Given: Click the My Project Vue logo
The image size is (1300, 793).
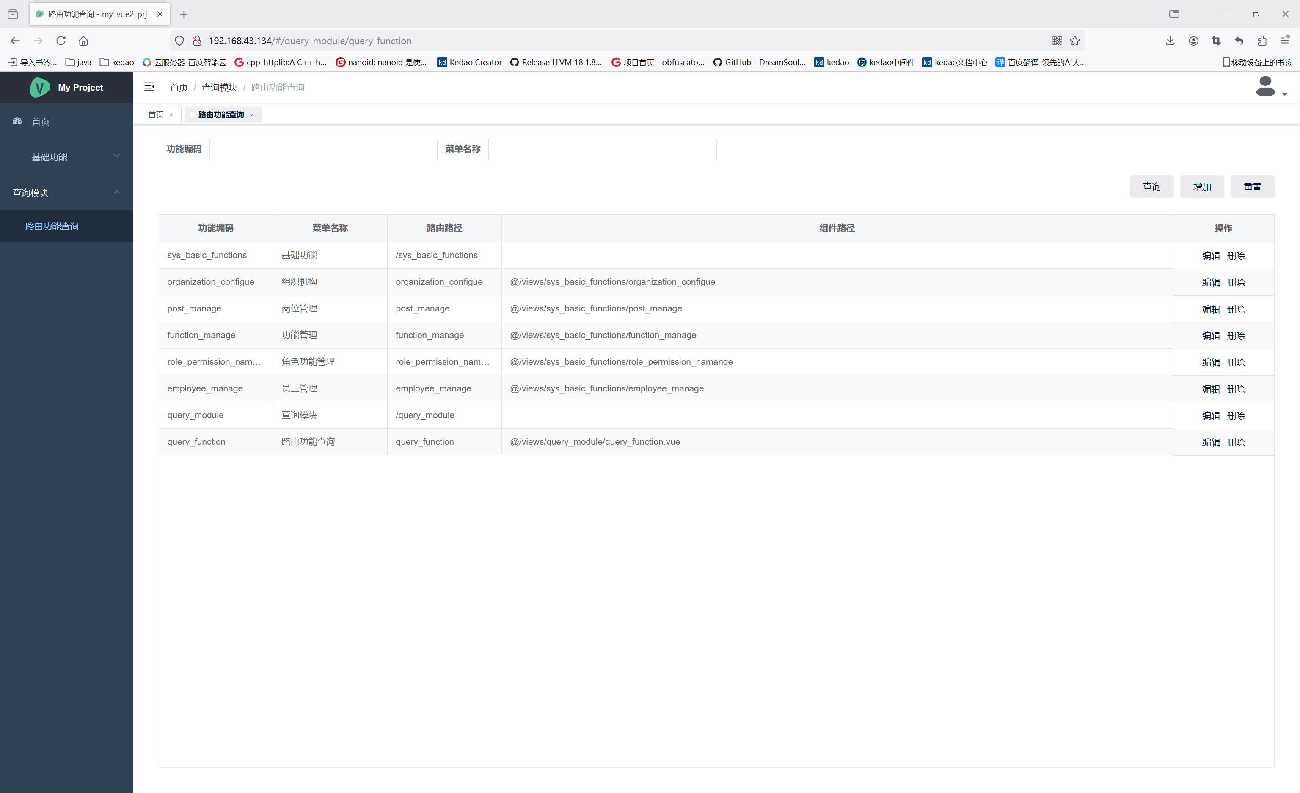Looking at the screenshot, I should click(40, 88).
